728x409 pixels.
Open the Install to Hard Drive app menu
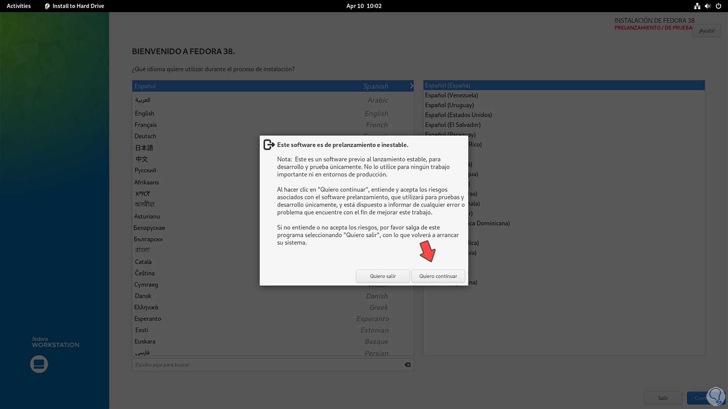[74, 6]
